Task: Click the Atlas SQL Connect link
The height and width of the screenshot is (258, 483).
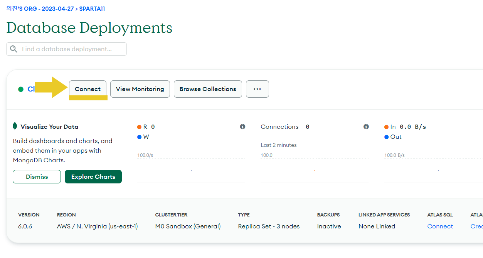Action: [x=440, y=226]
